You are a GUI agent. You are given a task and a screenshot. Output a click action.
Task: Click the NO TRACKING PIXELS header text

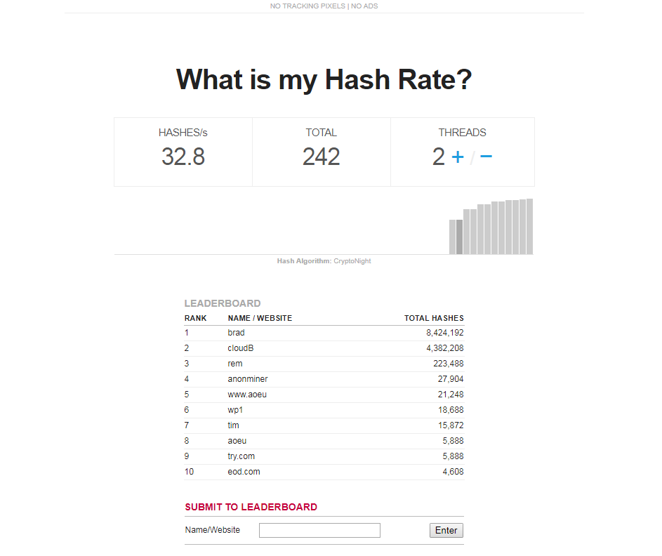[x=307, y=6]
